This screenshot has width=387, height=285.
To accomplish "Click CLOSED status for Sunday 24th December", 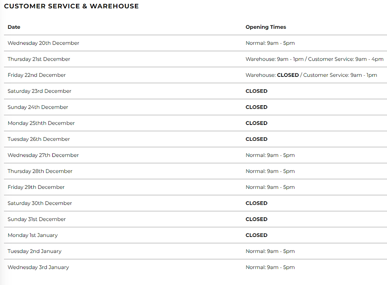I will 257,107.
